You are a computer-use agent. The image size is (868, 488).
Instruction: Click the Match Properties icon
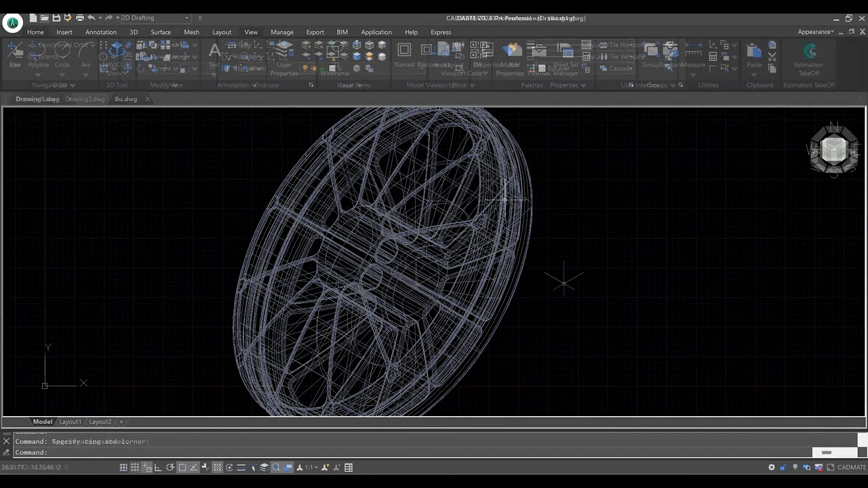[x=510, y=59]
